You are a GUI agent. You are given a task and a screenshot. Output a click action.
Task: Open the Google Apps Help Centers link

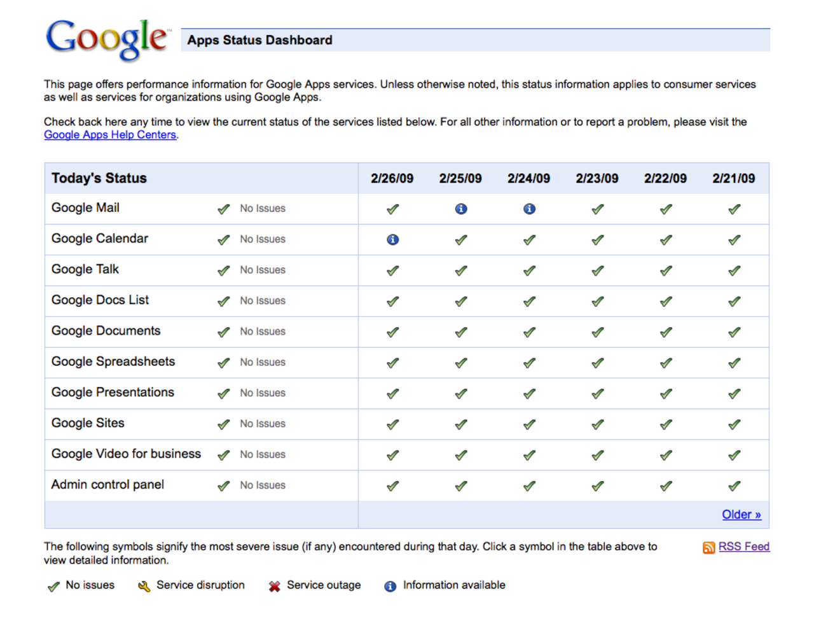(109, 135)
